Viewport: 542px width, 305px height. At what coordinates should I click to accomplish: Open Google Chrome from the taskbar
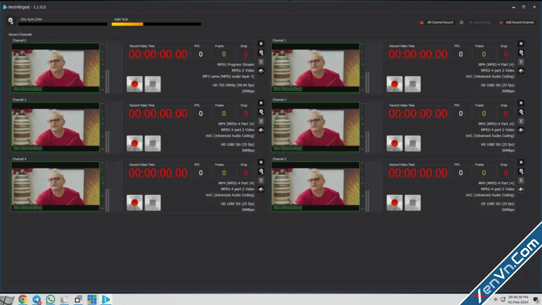[x=23, y=300]
